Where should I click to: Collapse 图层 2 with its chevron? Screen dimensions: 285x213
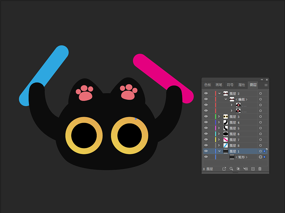pyautogui.click(x=219, y=93)
